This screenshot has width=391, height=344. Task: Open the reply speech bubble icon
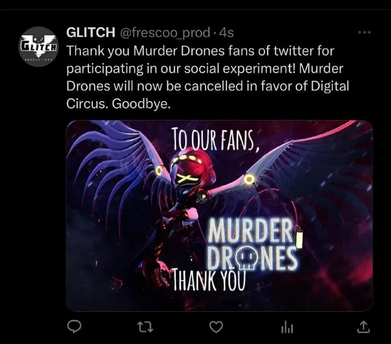[x=74, y=326]
